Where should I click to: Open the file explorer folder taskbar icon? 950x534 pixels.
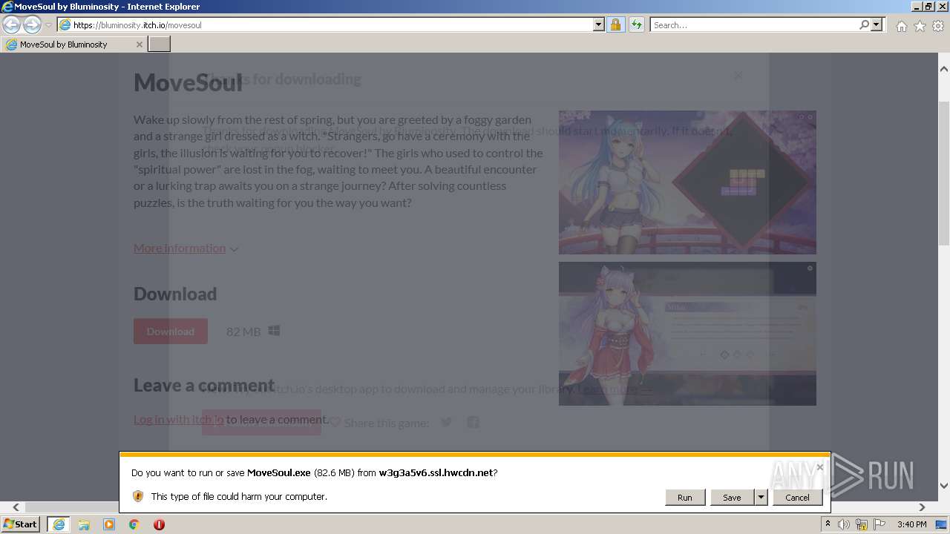pos(84,524)
